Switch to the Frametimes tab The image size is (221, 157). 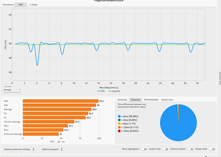click(x=8, y=5)
